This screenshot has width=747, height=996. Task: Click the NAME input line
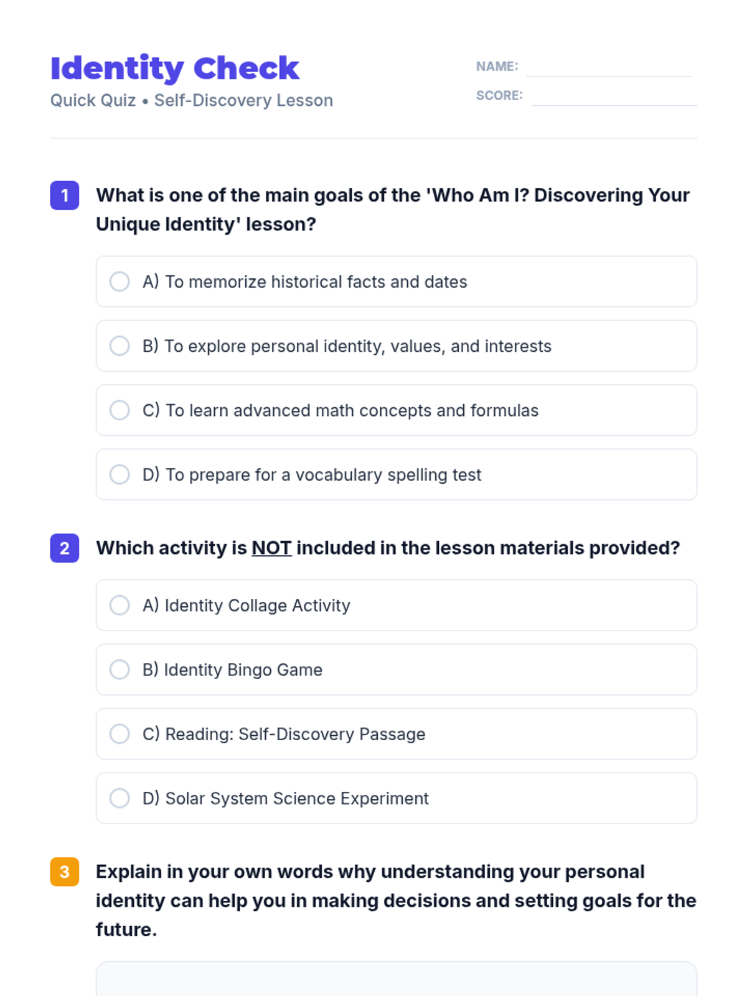point(609,67)
